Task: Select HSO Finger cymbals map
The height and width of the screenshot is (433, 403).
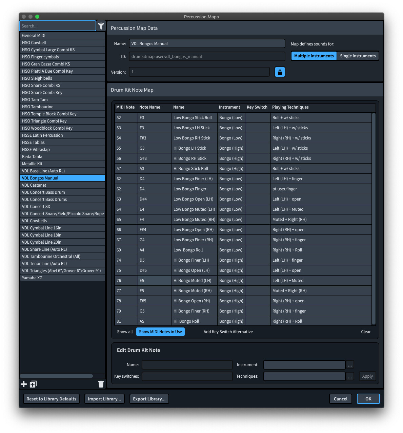Action: click(x=62, y=57)
